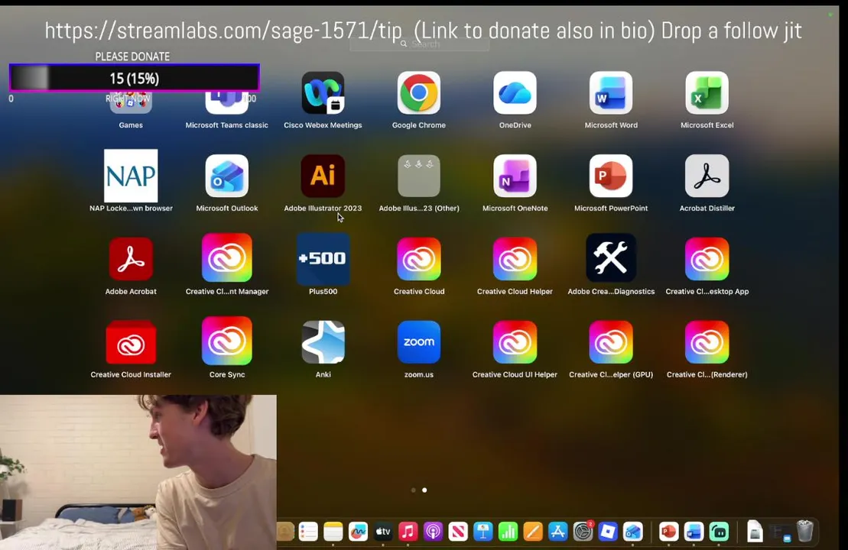Open Acrobat Distiller app

[707, 176]
